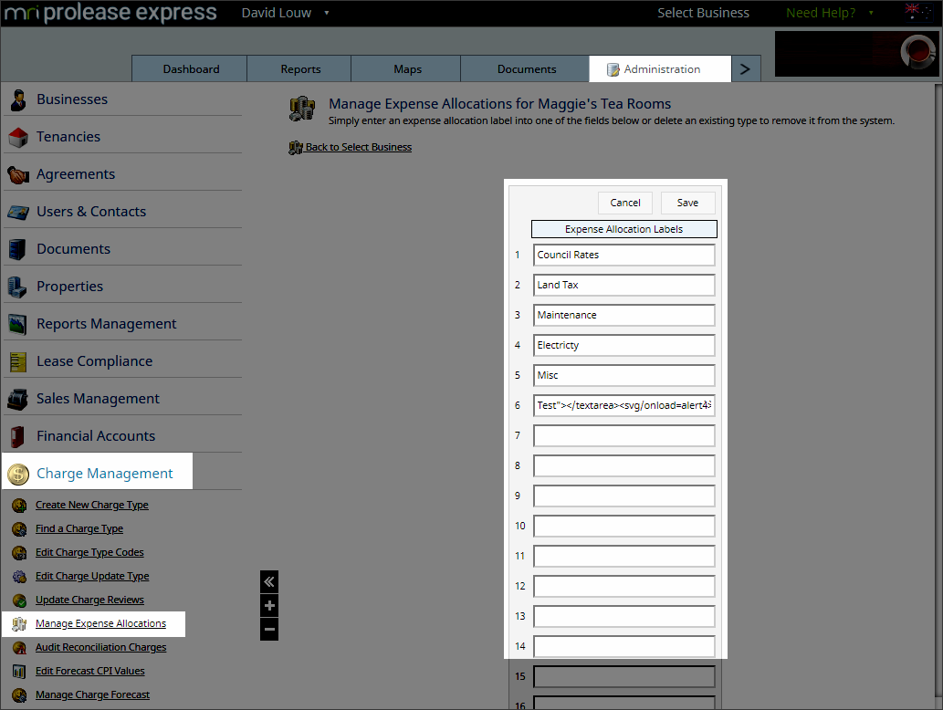Click empty label field number 7

point(624,436)
